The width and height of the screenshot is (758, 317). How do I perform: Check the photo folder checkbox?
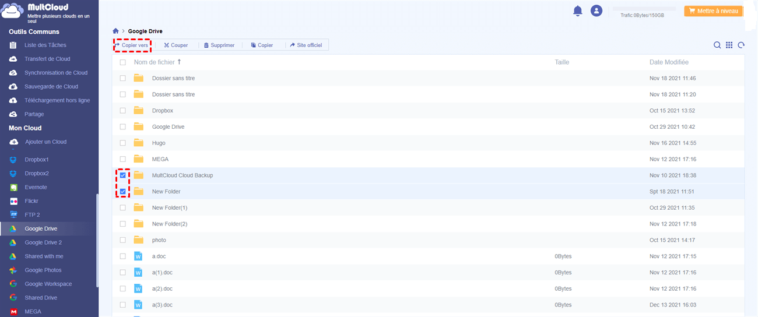click(x=123, y=239)
